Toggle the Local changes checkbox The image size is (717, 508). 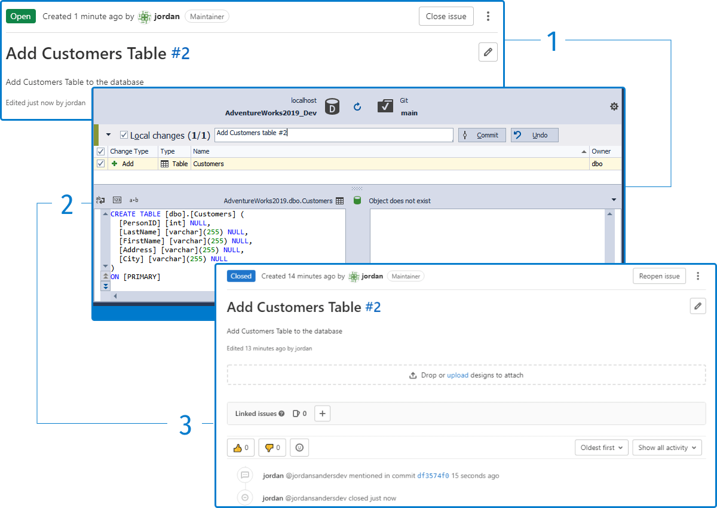tap(124, 135)
